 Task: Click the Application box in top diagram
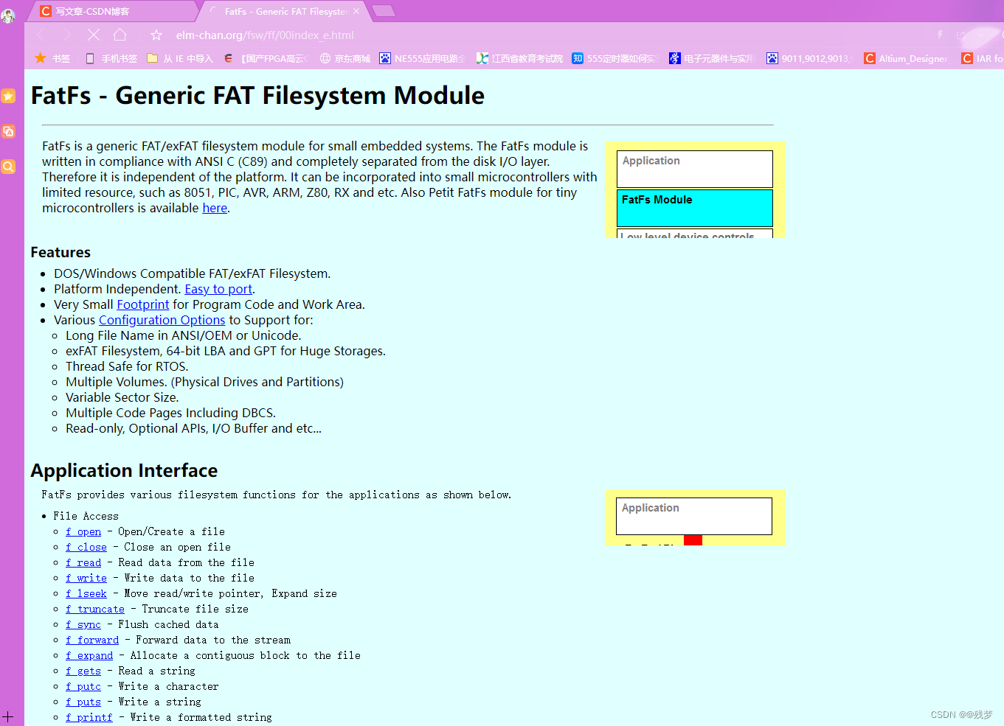[694, 169]
